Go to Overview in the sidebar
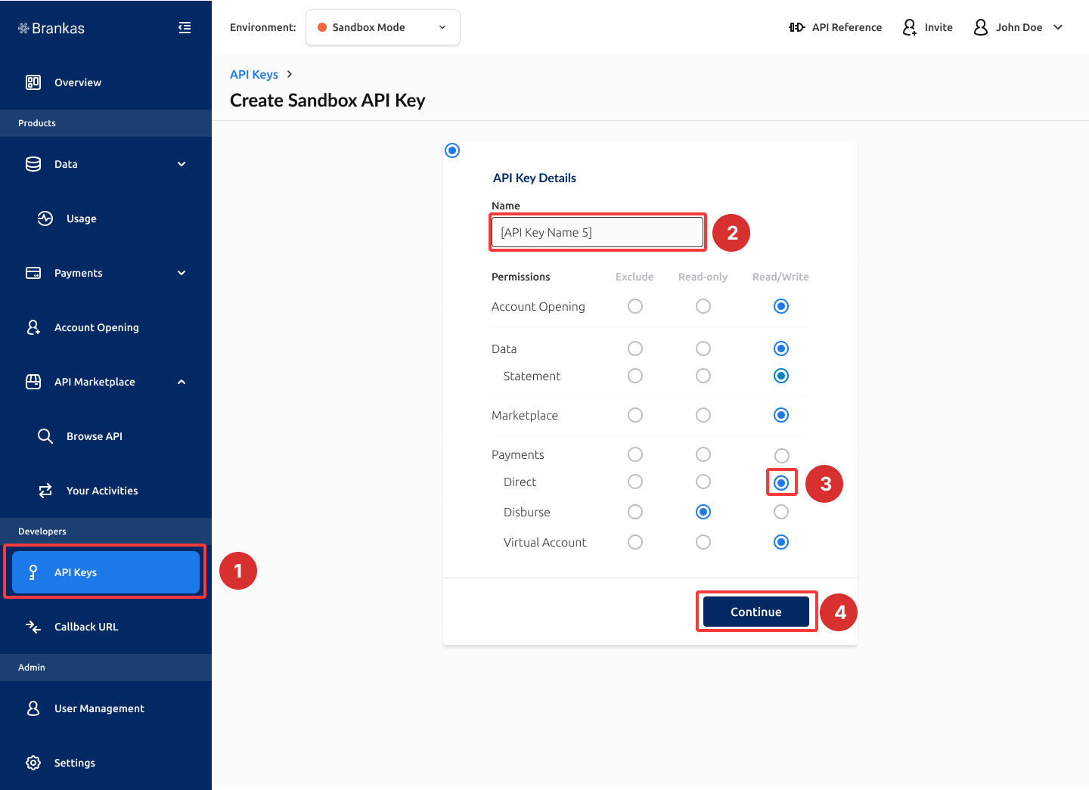This screenshot has height=790, width=1089. [77, 82]
